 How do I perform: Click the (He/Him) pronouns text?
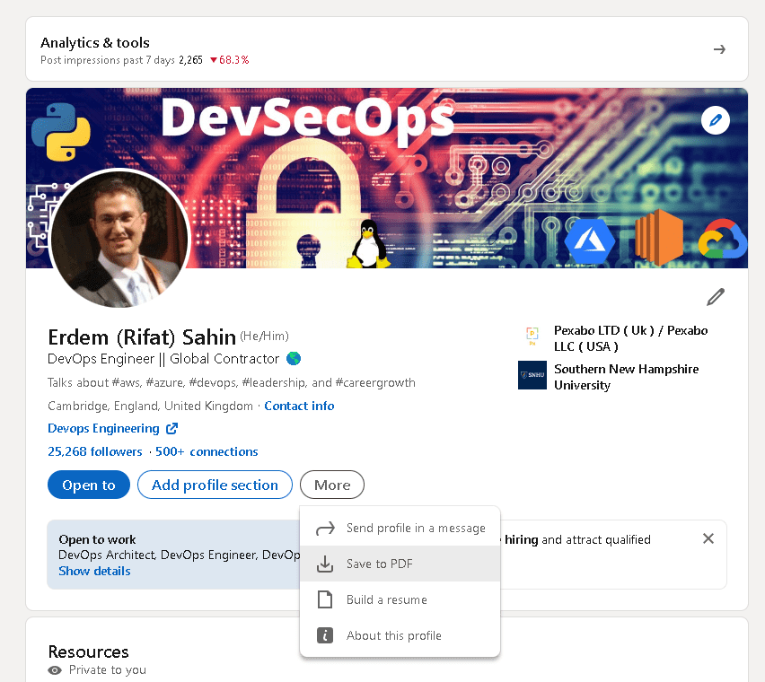click(x=264, y=336)
